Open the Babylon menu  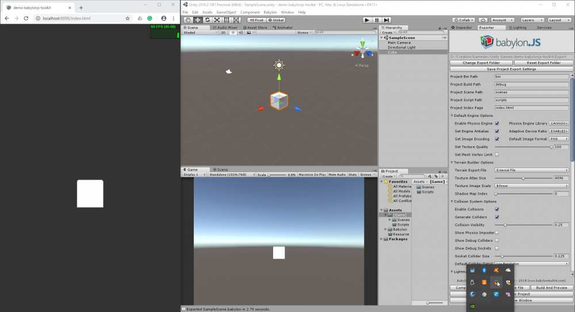coord(270,12)
